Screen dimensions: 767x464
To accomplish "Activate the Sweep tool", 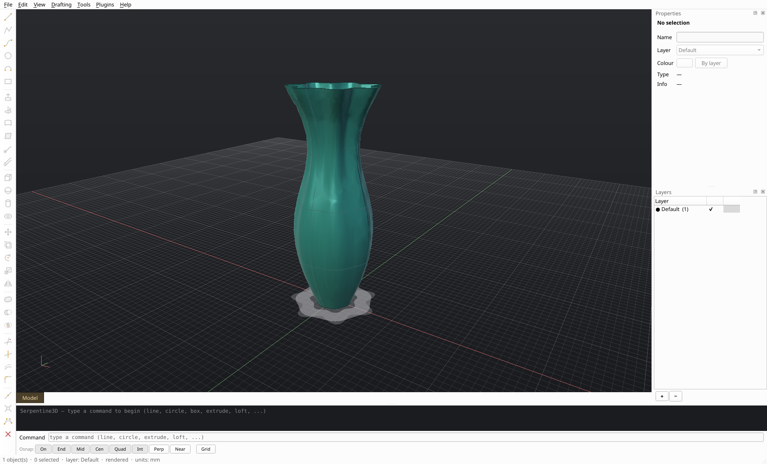I will tap(8, 150).
